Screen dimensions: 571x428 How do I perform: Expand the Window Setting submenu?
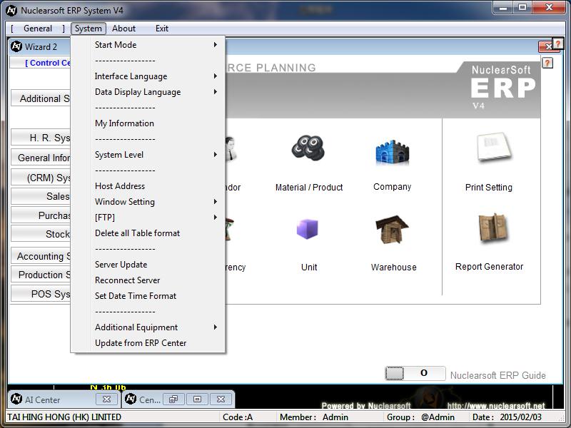click(148, 202)
